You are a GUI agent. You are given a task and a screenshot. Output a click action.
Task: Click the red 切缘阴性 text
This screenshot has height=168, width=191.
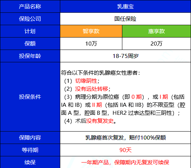(86, 81)
